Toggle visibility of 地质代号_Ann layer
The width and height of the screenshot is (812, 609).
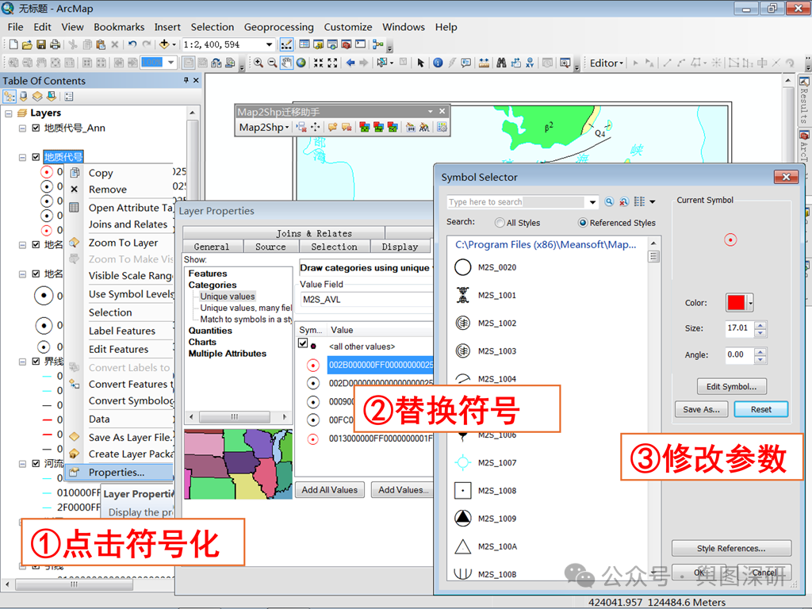(36, 128)
